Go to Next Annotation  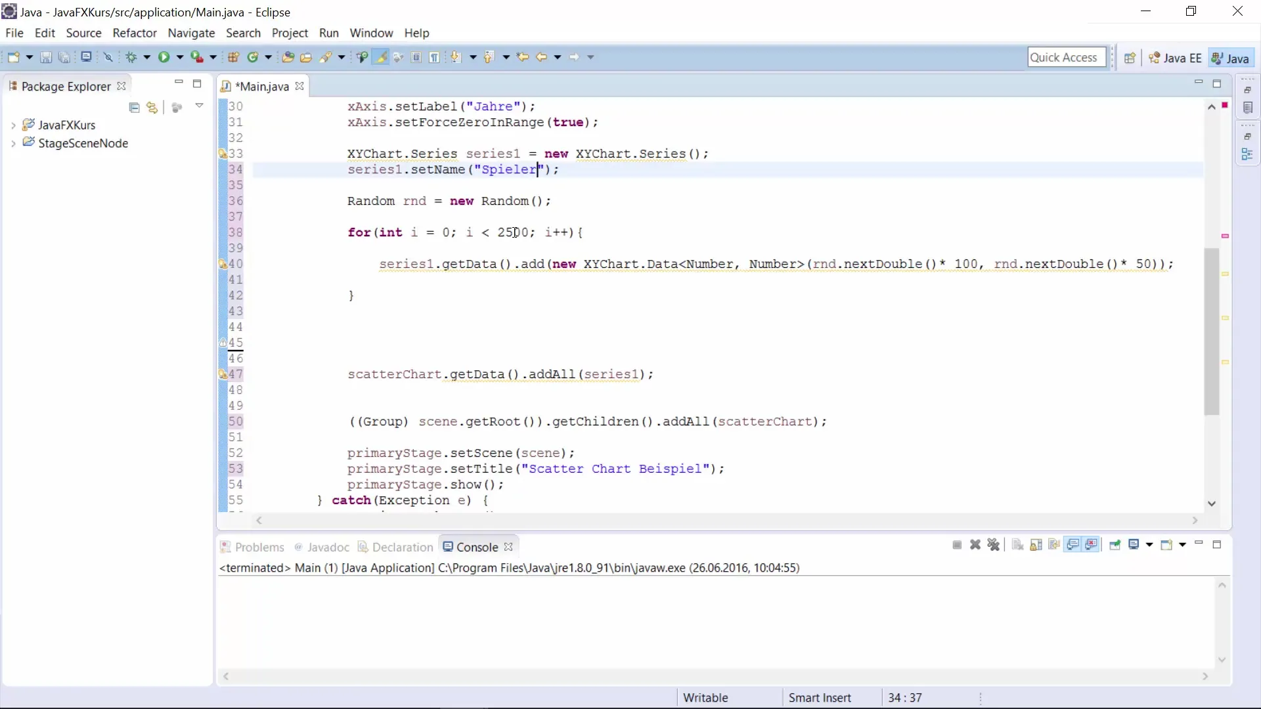456,57
